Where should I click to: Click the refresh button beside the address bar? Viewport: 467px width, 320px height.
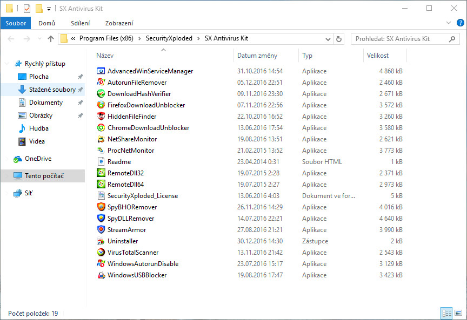coord(339,39)
